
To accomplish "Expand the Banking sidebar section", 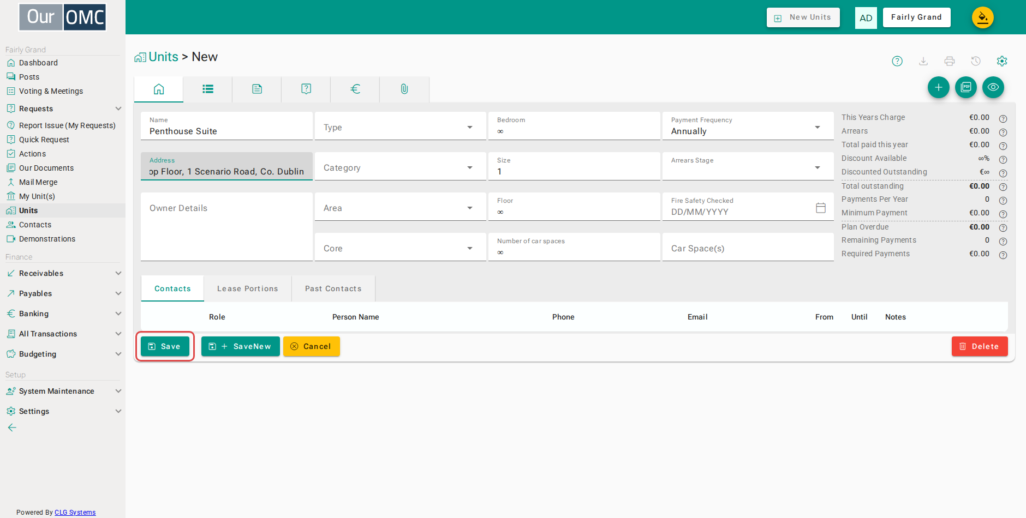I will coord(63,314).
